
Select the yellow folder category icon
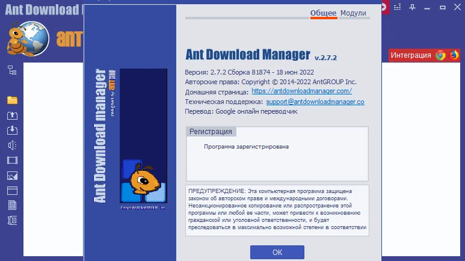pyautogui.click(x=12, y=100)
